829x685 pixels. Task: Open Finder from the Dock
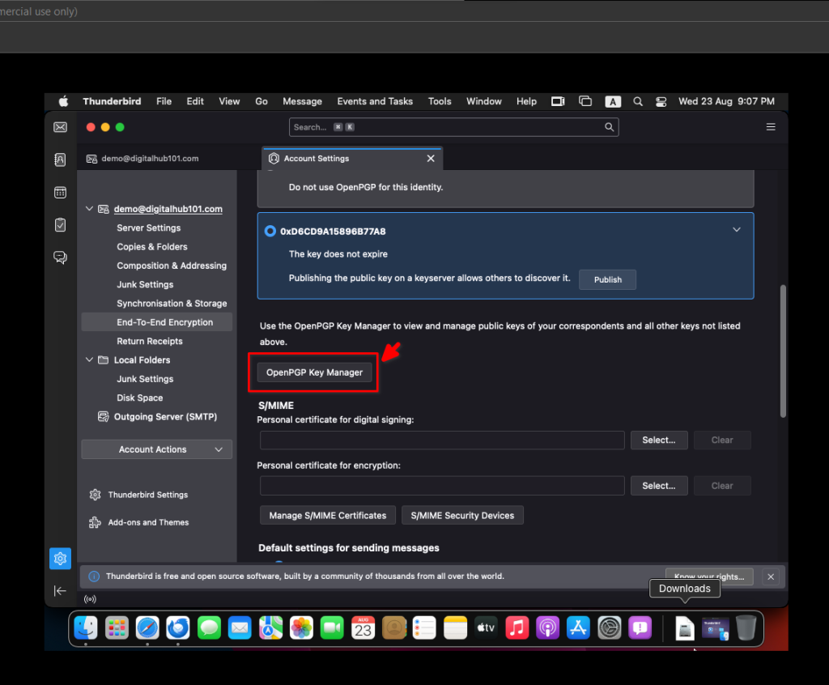86,628
